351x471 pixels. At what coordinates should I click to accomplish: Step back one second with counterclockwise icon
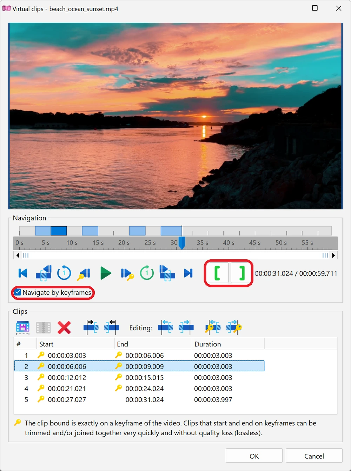point(64,273)
